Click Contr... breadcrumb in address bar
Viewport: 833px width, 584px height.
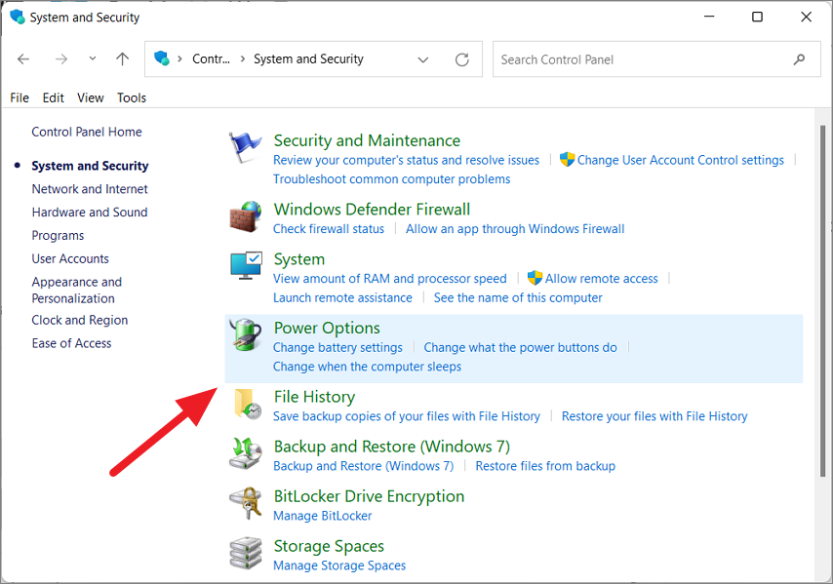(211, 58)
